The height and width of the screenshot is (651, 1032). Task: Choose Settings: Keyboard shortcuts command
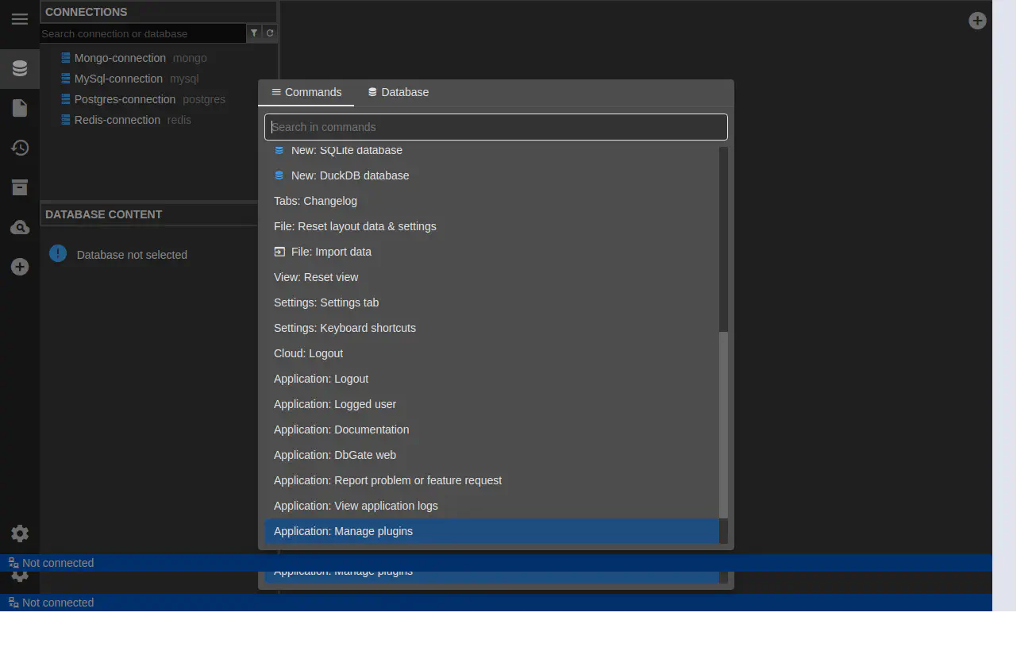point(345,328)
